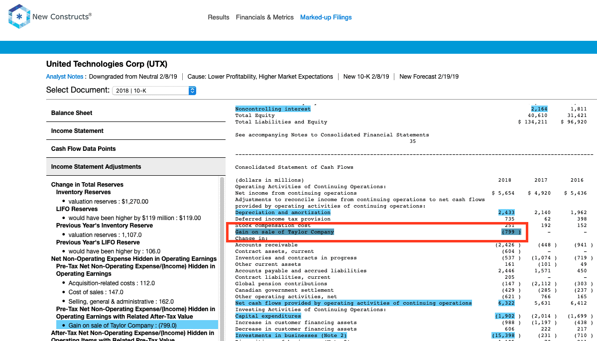Click the sidebar list scrollbar
Screen dimensions: 597x341
pyautogui.click(x=223, y=259)
